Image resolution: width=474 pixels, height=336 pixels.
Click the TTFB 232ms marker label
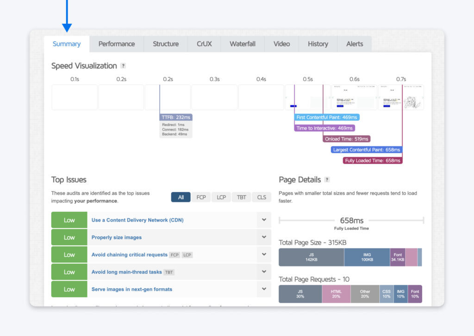[176, 118]
